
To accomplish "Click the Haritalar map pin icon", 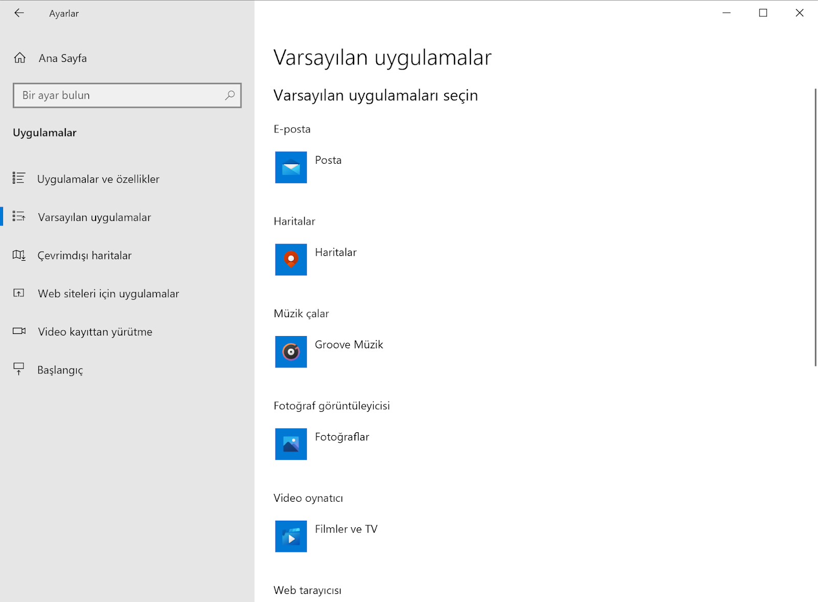I will click(x=291, y=259).
